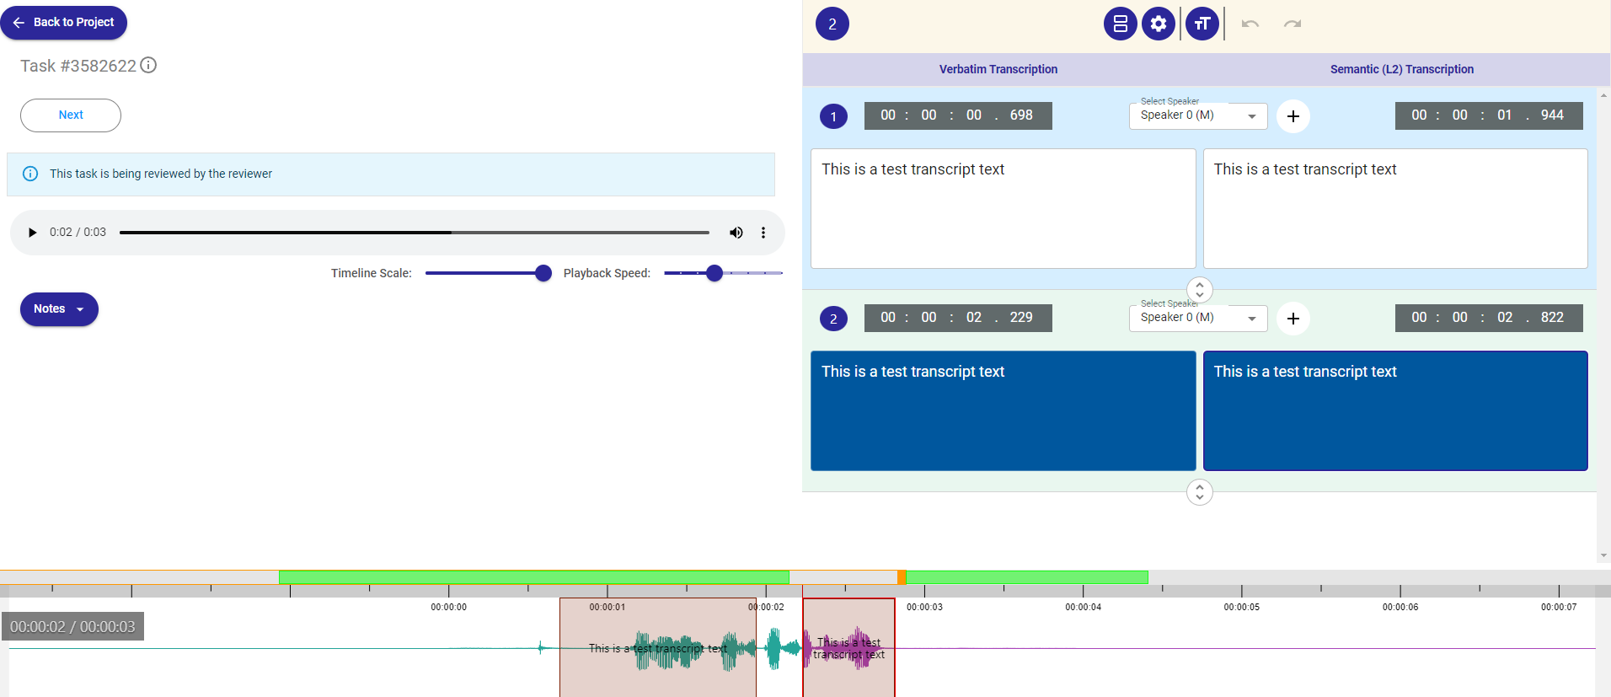Adjust the Timeline Scale slider
The image size is (1611, 697).
[488, 273]
